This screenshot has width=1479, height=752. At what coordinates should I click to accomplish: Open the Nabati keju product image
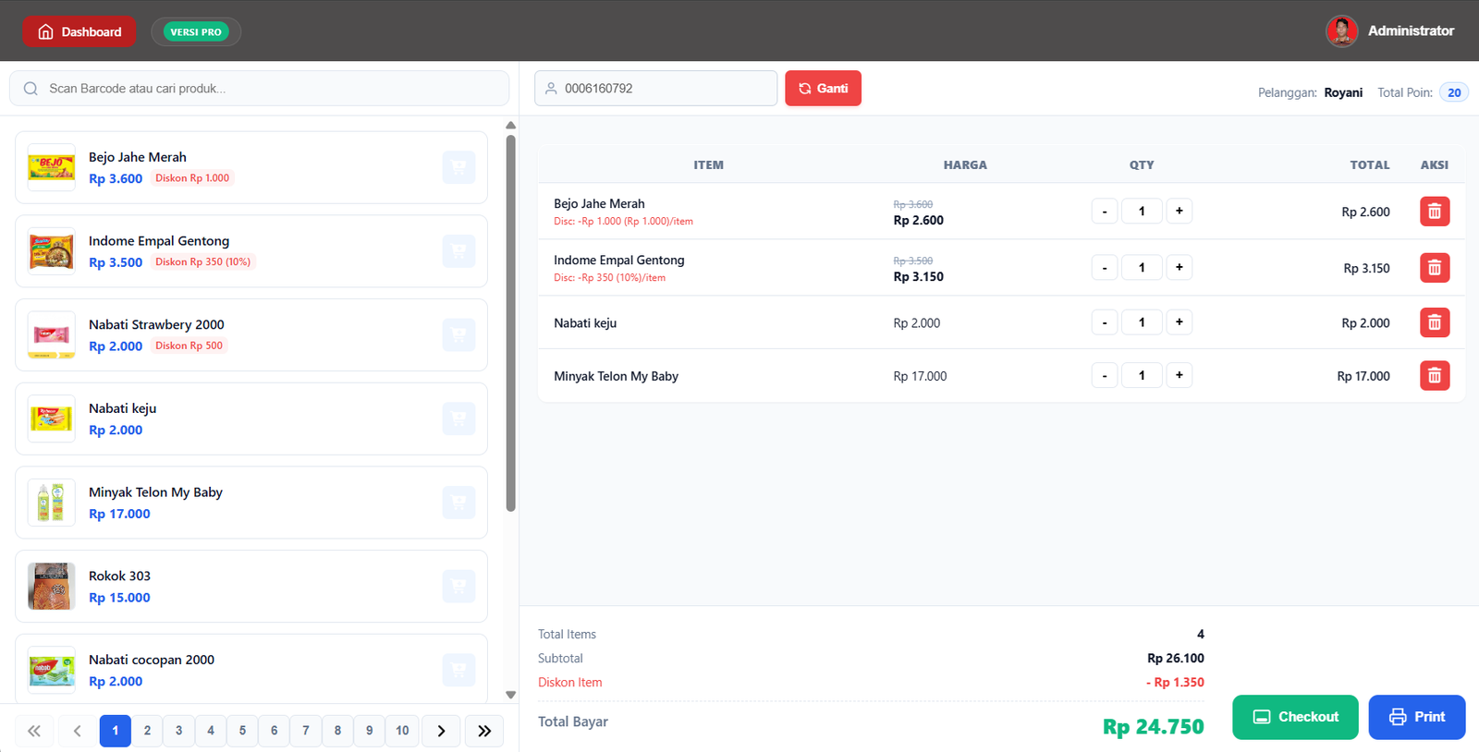coord(52,418)
